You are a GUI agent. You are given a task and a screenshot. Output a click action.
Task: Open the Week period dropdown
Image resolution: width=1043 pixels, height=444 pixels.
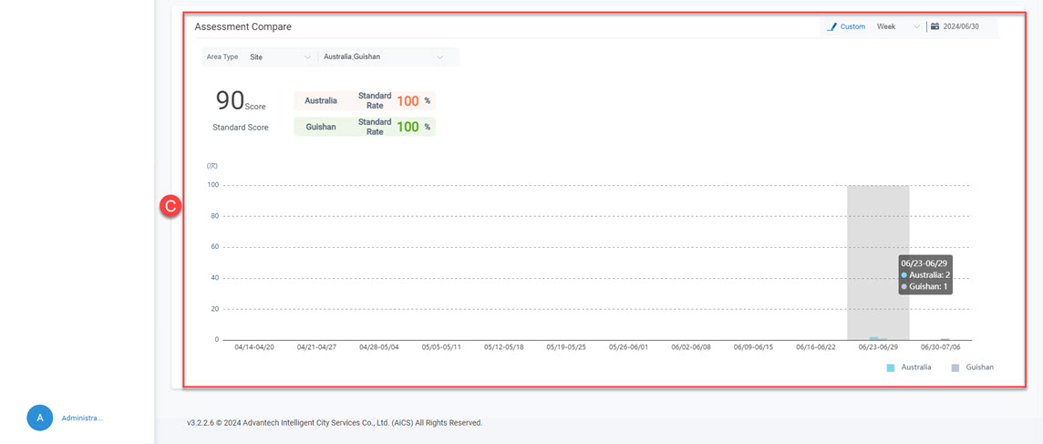click(x=898, y=26)
